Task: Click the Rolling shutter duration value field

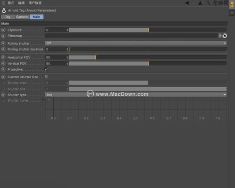Action: [56, 49]
